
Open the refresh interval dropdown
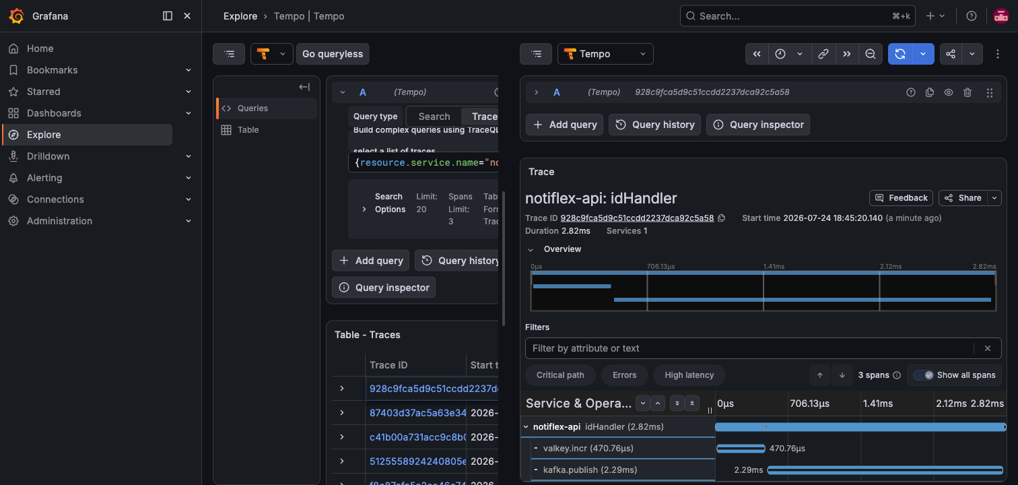pos(924,54)
